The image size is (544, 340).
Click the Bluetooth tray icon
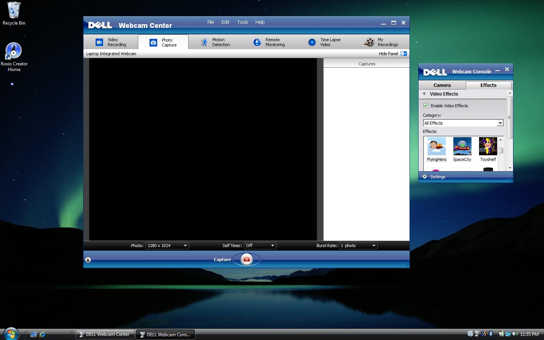[x=491, y=334]
